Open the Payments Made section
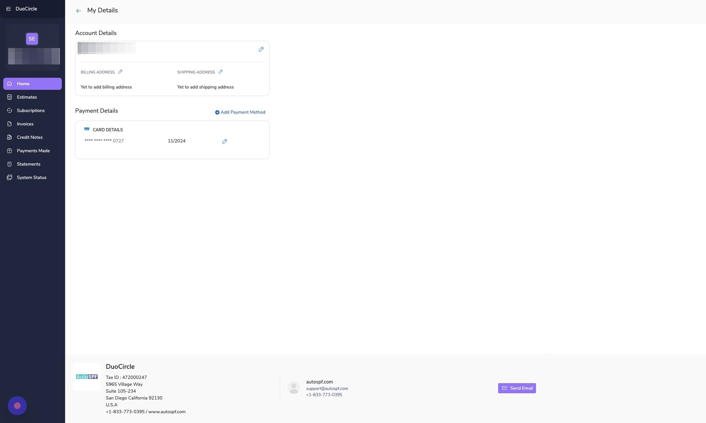This screenshot has height=423, width=706. (x=33, y=151)
